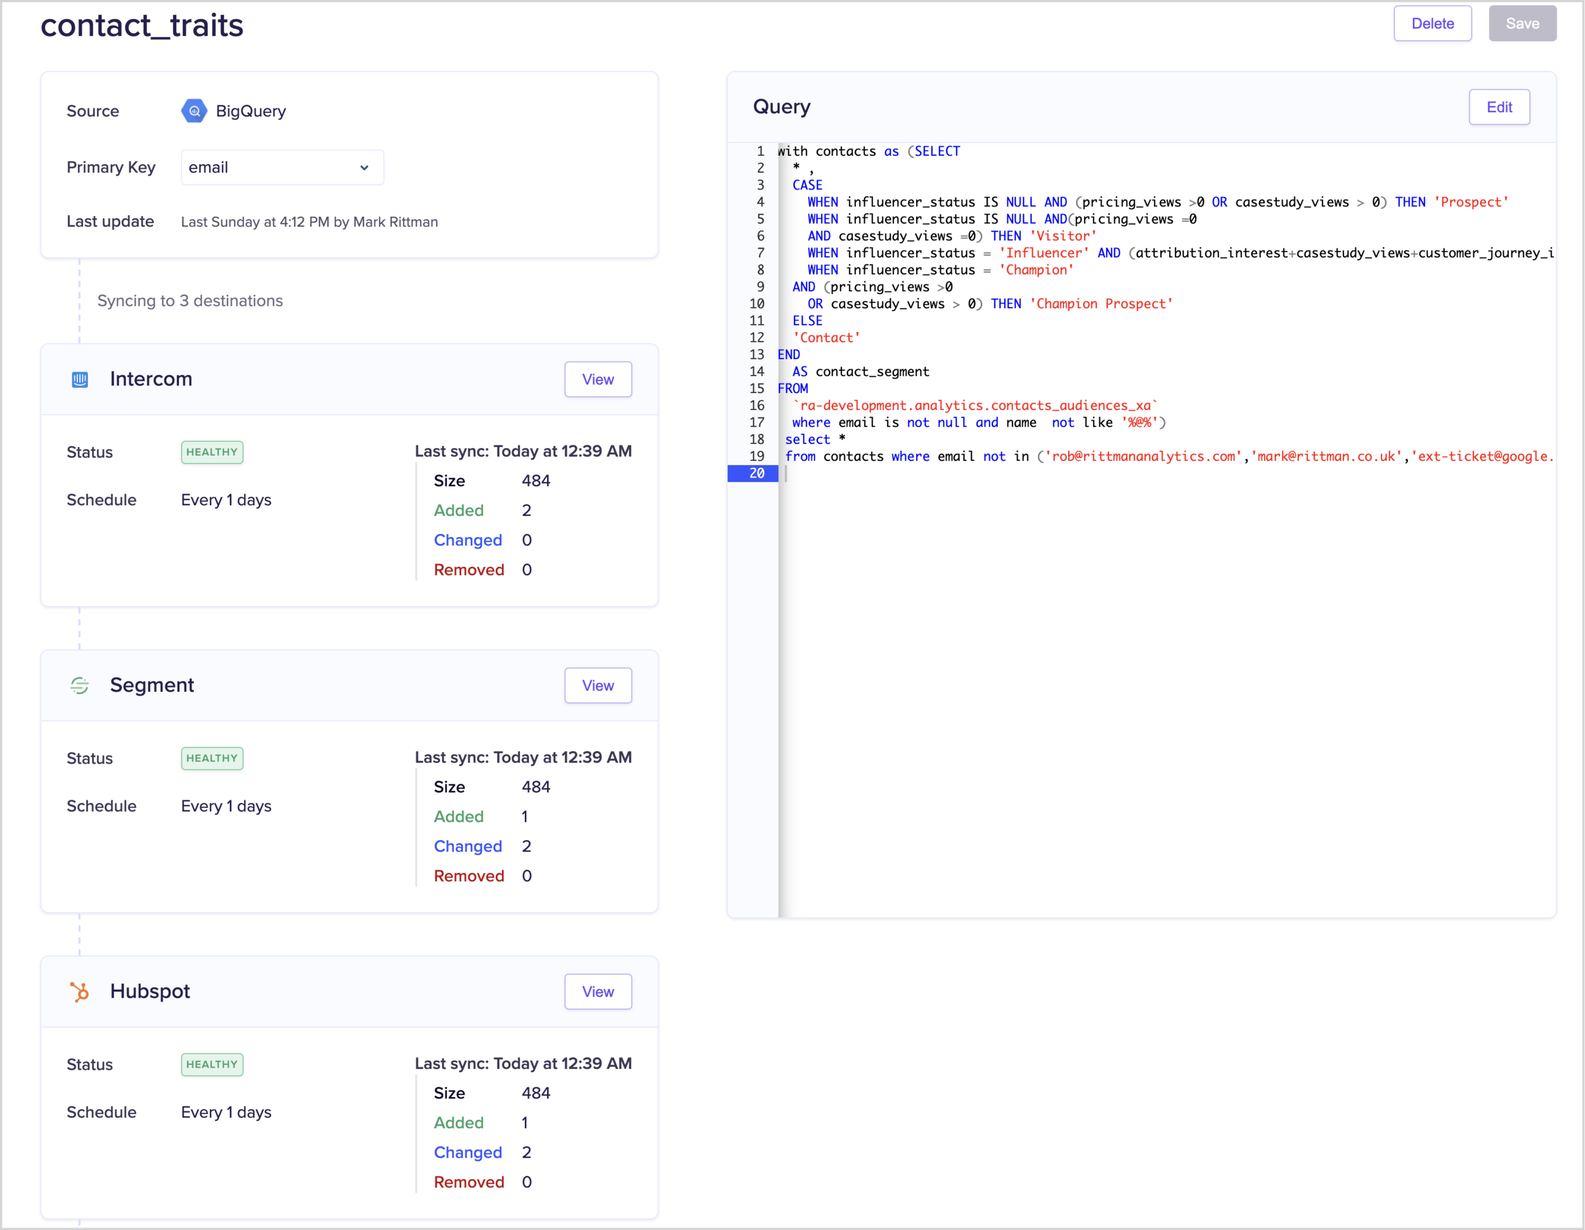
Task: Click the BigQuery source icon
Action: pos(194,111)
